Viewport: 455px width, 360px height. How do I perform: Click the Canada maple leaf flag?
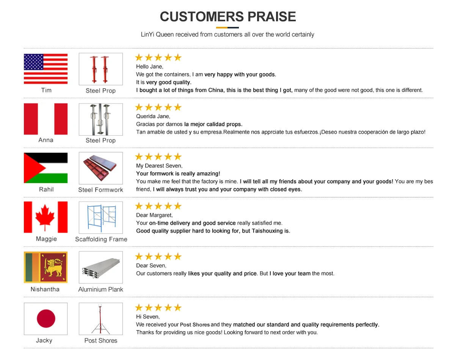pos(45,217)
